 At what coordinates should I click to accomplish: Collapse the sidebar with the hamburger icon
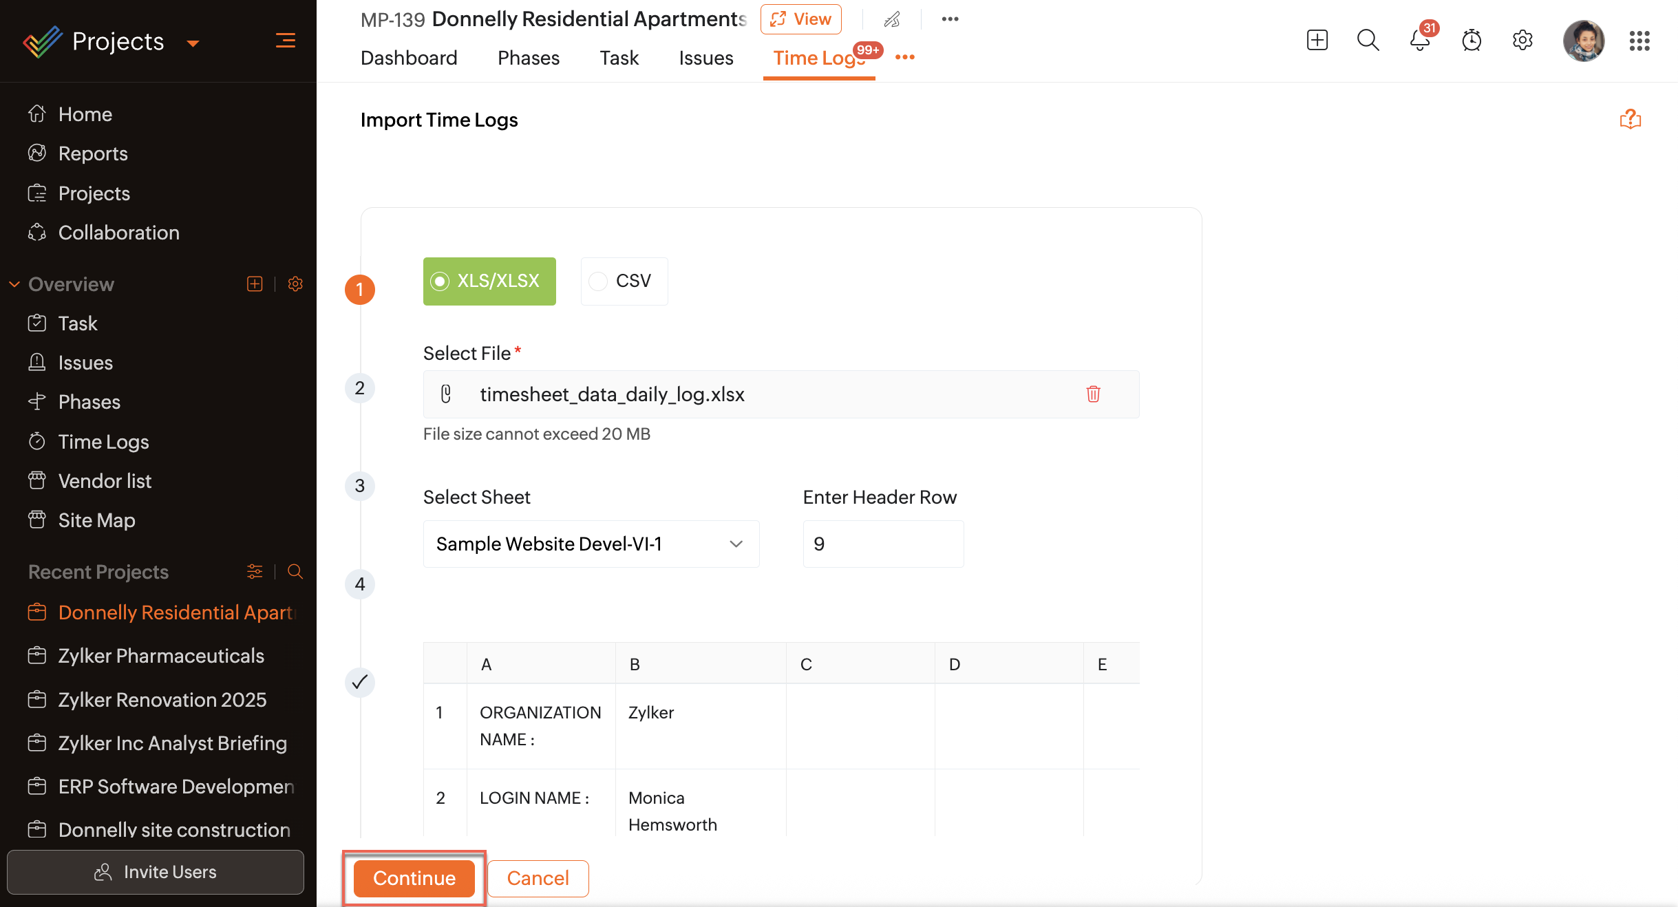point(286,41)
